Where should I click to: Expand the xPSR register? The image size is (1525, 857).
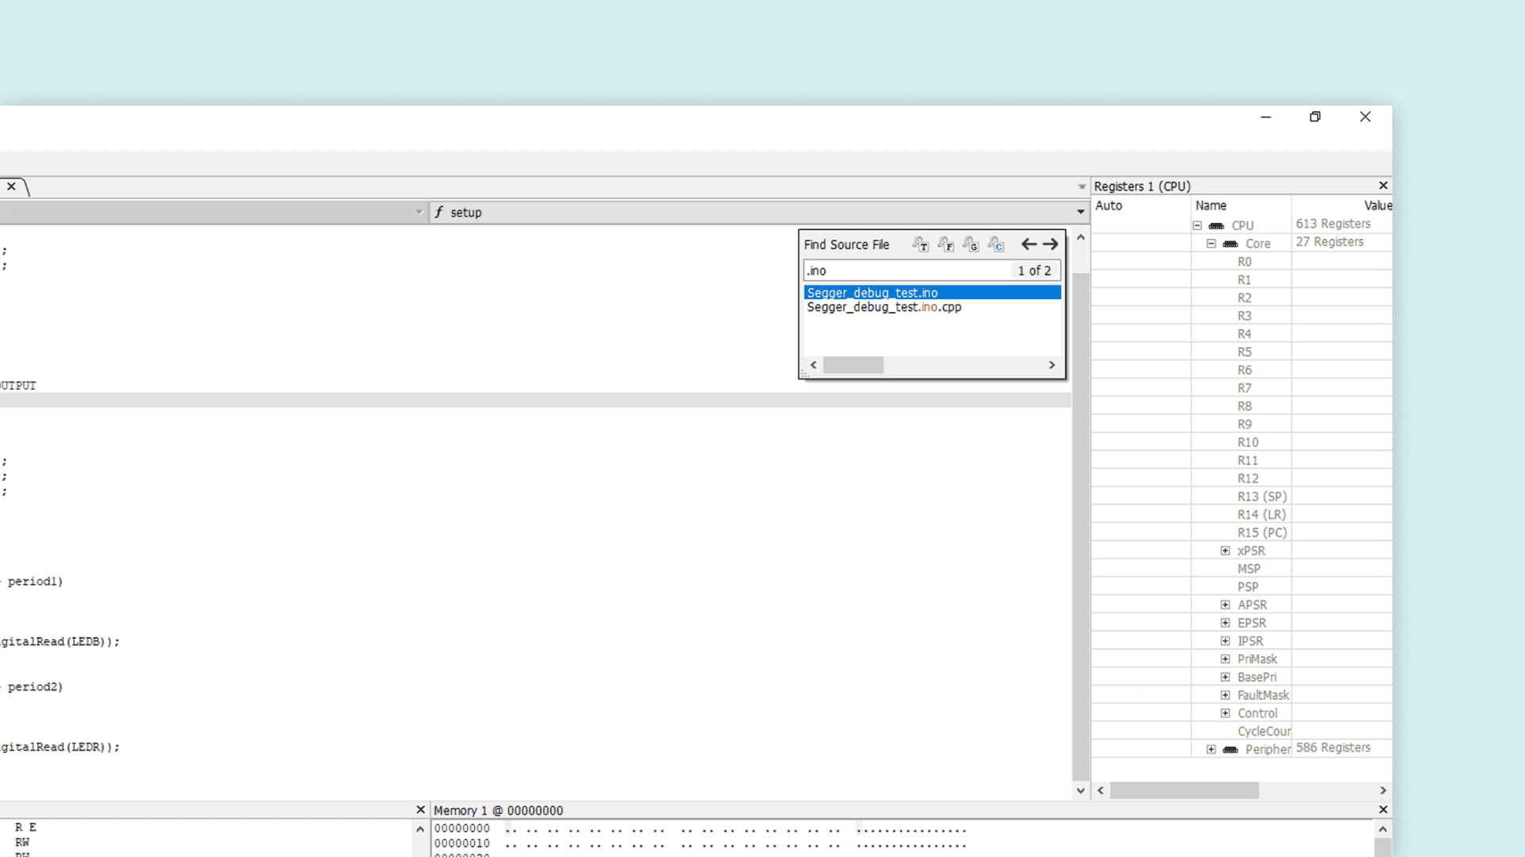(x=1226, y=551)
